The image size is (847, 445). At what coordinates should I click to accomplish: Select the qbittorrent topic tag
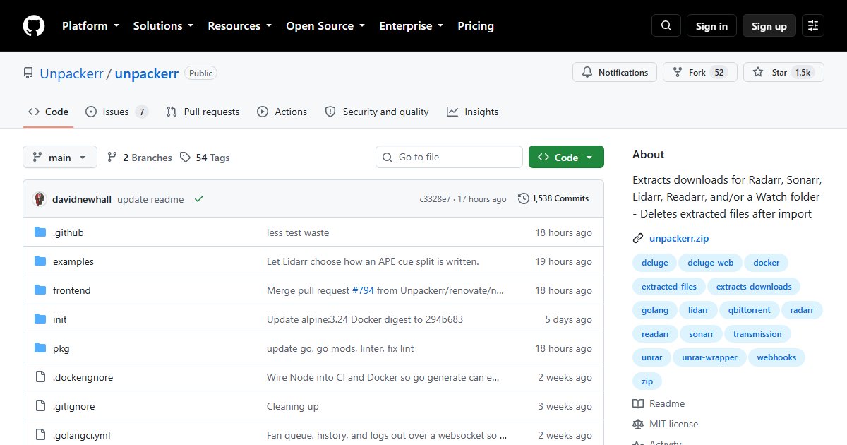click(x=751, y=310)
